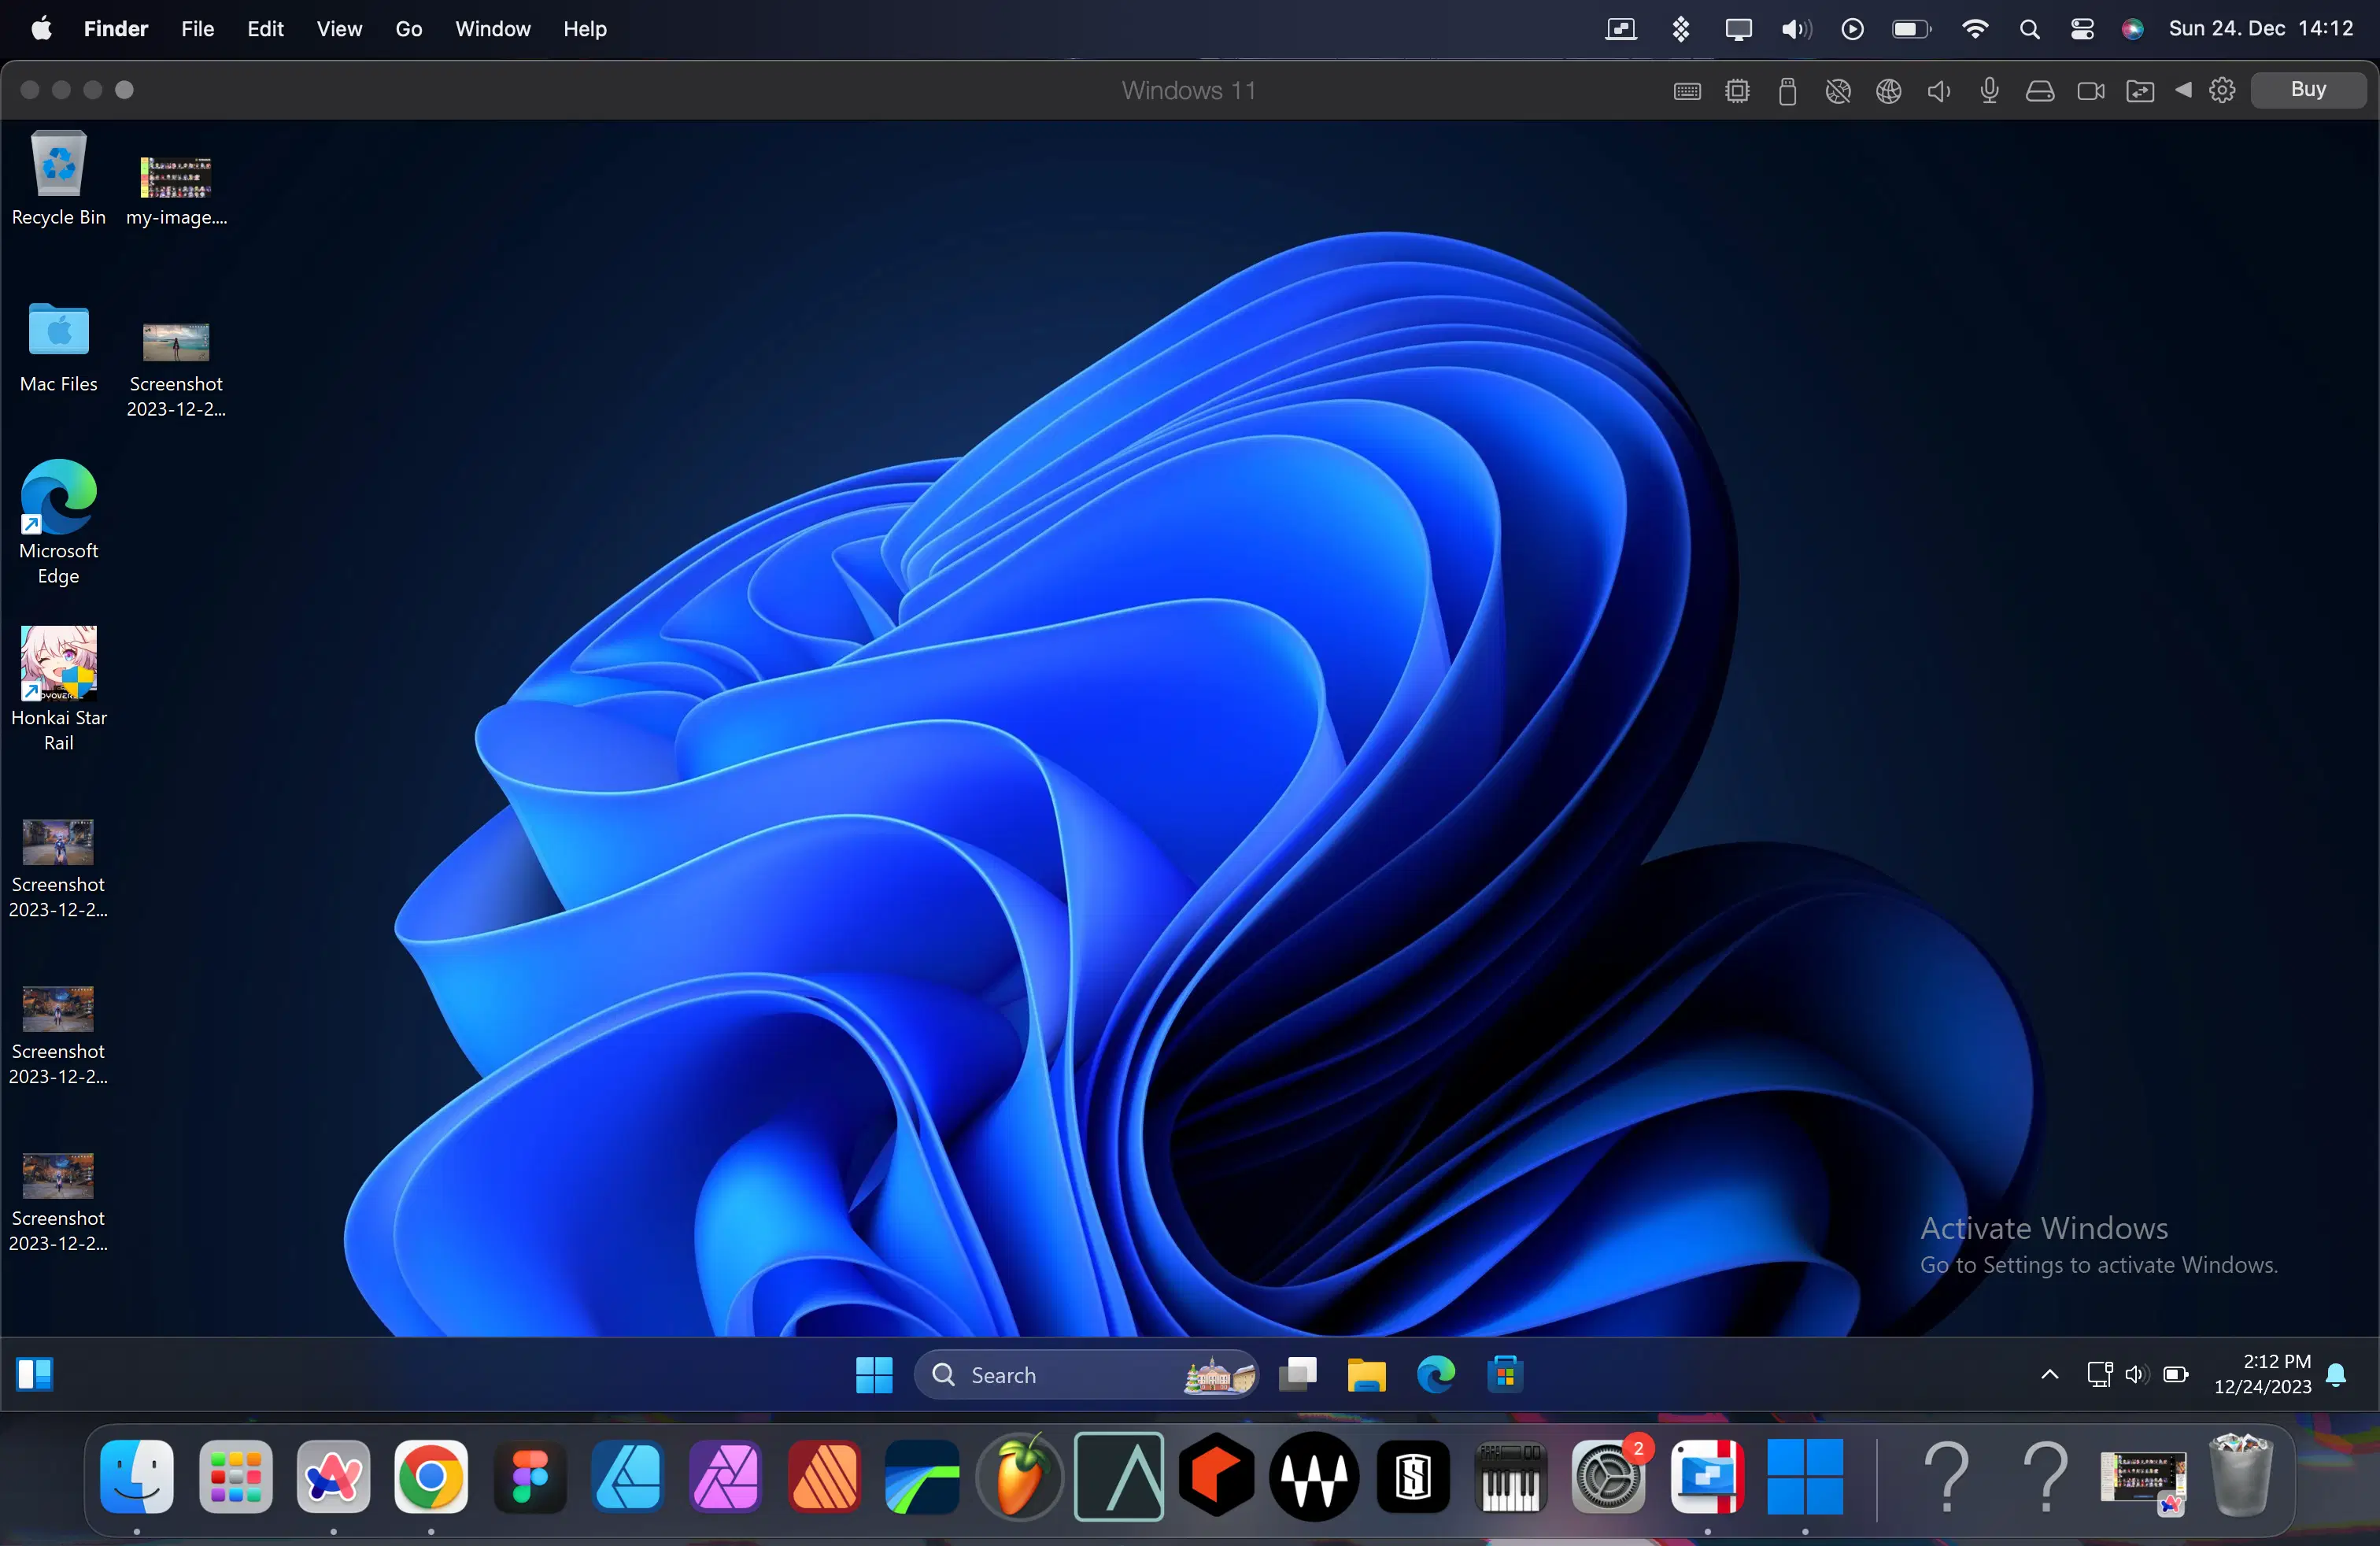
Task: Click the Windows taskbar Search box
Action: [1086, 1375]
